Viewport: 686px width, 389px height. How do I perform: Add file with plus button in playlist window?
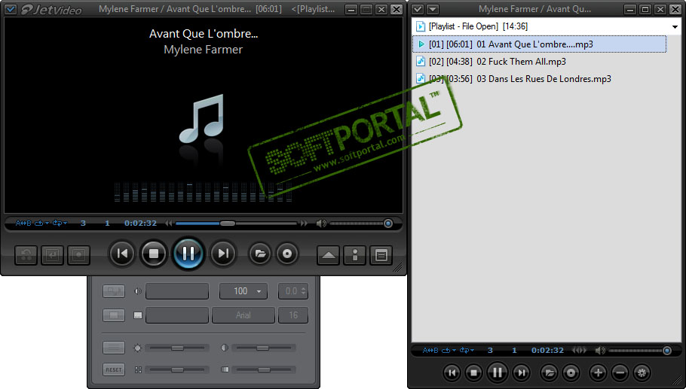pyautogui.click(x=598, y=373)
